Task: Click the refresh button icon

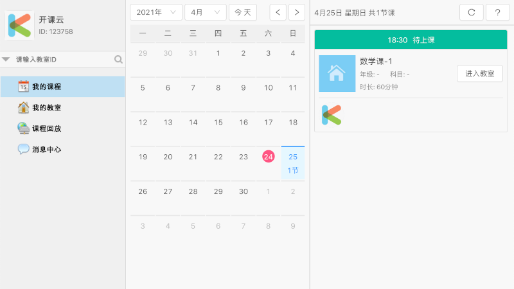Action: pyautogui.click(x=472, y=12)
